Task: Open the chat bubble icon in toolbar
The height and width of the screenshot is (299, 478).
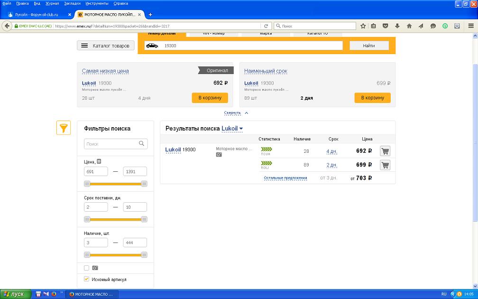Action: (433, 26)
